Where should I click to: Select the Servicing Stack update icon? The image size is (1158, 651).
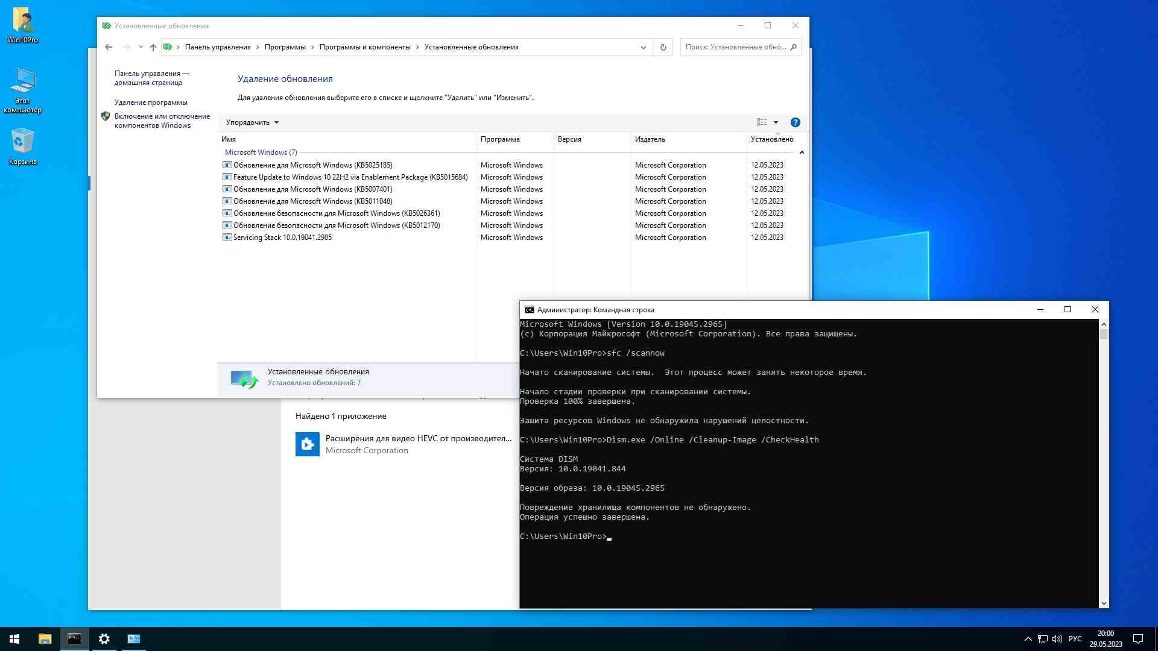click(227, 237)
